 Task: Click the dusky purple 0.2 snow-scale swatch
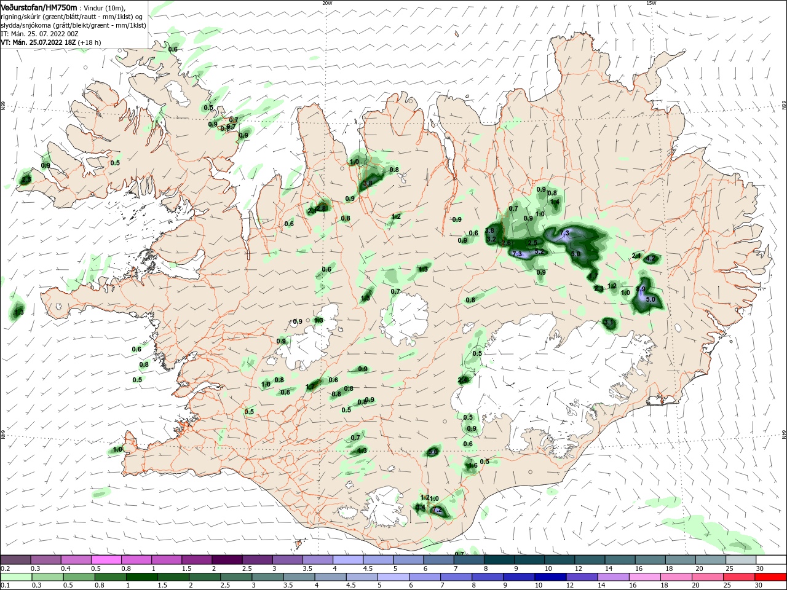pos(15,560)
